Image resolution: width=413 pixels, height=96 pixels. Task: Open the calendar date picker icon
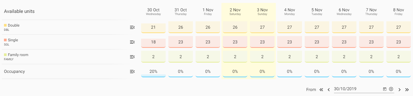(385, 89)
